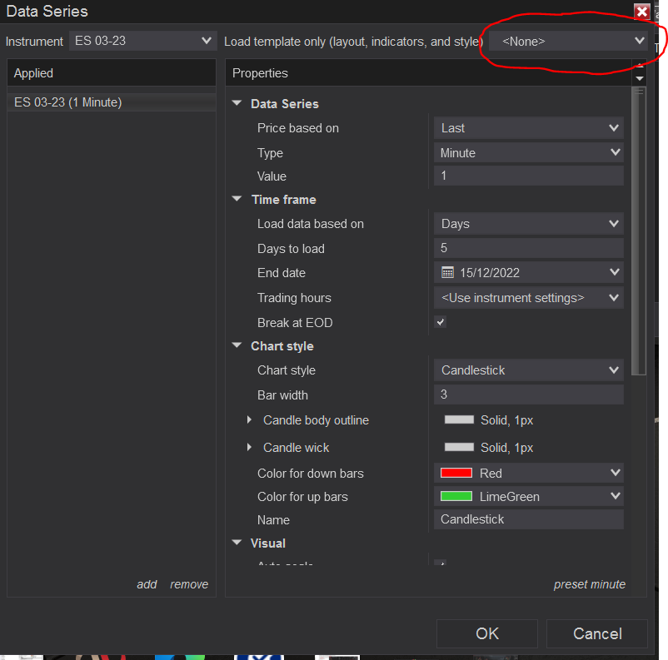Click the Cancel button

click(x=597, y=633)
